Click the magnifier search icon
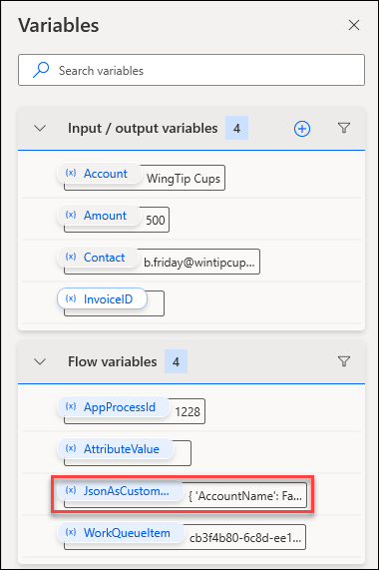The height and width of the screenshot is (570, 379). 41,70
